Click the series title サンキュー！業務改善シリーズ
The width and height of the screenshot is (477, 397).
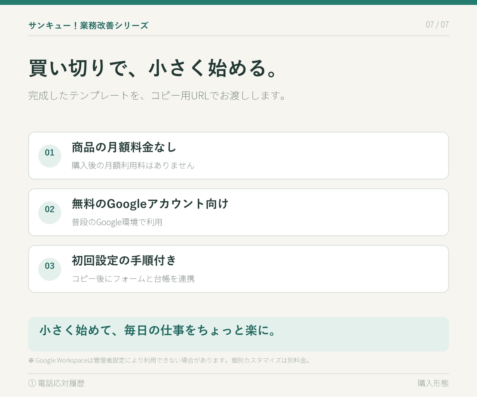click(88, 25)
